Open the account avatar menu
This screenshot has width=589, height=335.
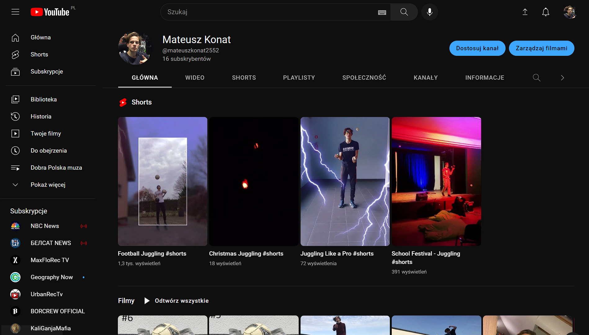[x=570, y=12]
